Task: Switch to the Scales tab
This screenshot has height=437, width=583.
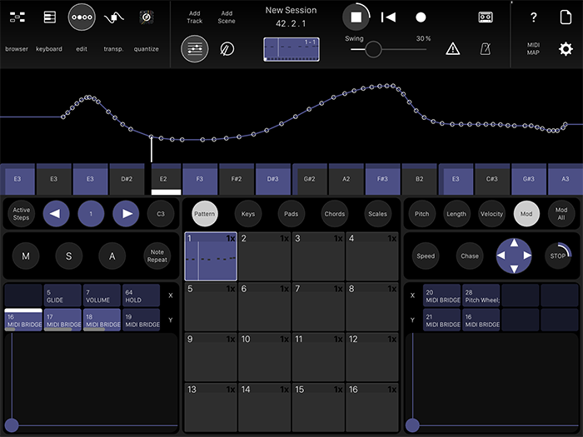Action: [x=378, y=214]
